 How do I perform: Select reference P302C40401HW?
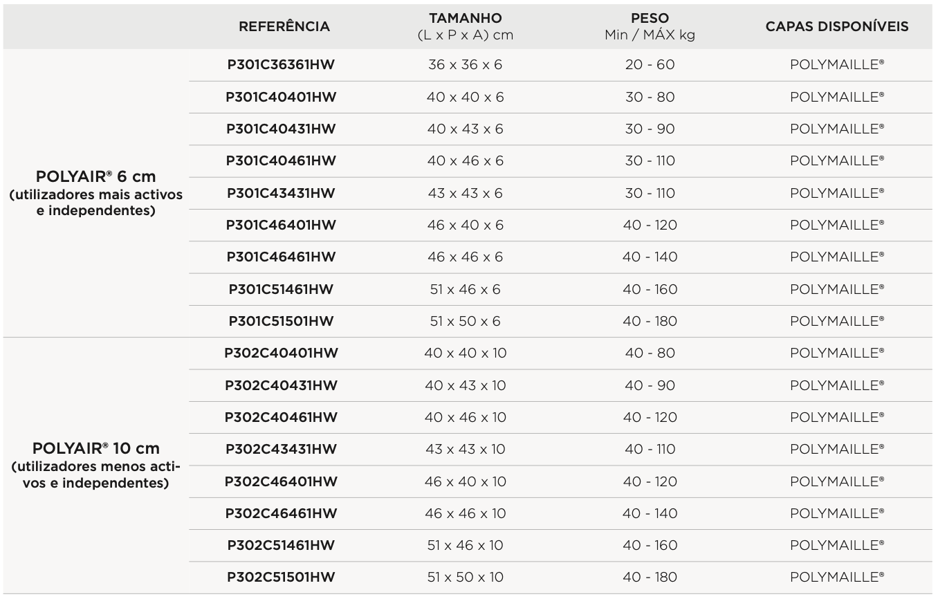pos(281,353)
